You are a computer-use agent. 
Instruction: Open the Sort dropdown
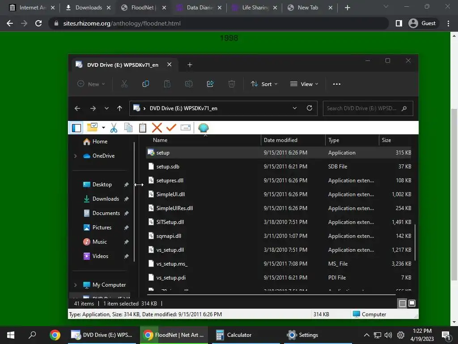tap(264, 84)
